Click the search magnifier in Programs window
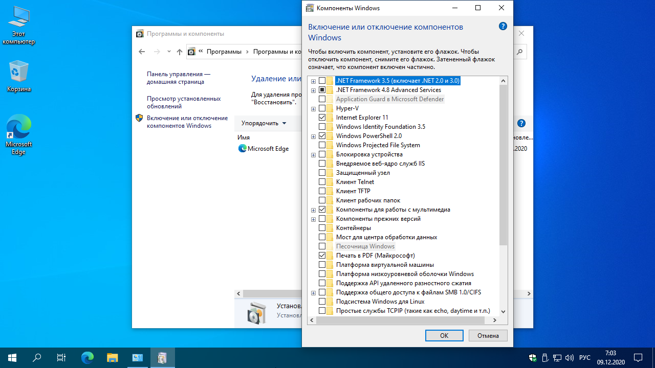Viewport: 655px width, 368px height. [x=519, y=52]
